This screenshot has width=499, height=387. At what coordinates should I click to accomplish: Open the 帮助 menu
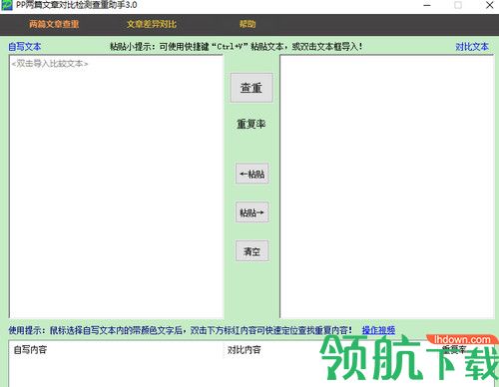248,24
